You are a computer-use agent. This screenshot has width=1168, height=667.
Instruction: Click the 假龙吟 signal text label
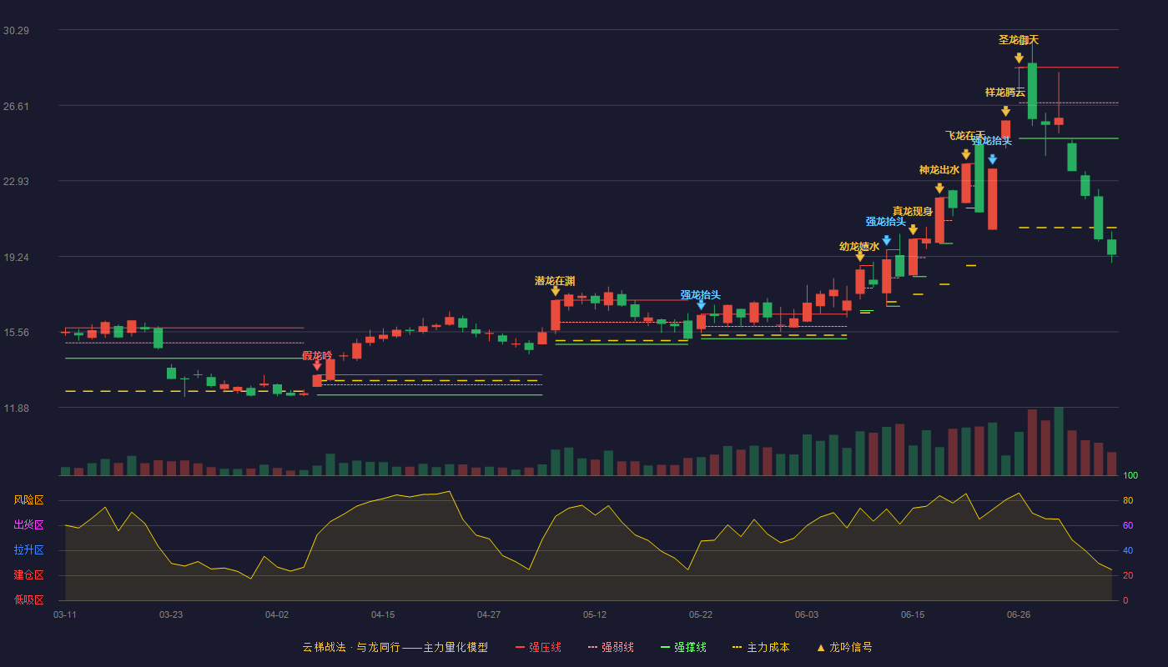[x=317, y=356]
